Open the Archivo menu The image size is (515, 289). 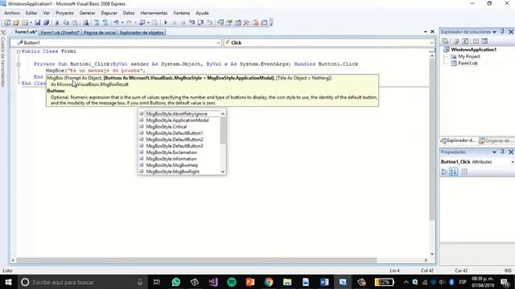click(12, 13)
